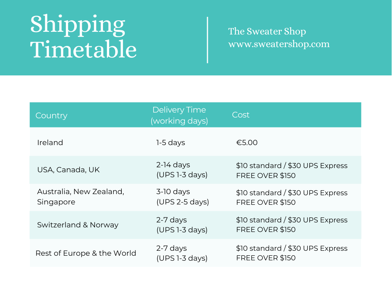Click Australia, New Zealand, Singapore cell
The image size is (392, 294).
point(80,196)
